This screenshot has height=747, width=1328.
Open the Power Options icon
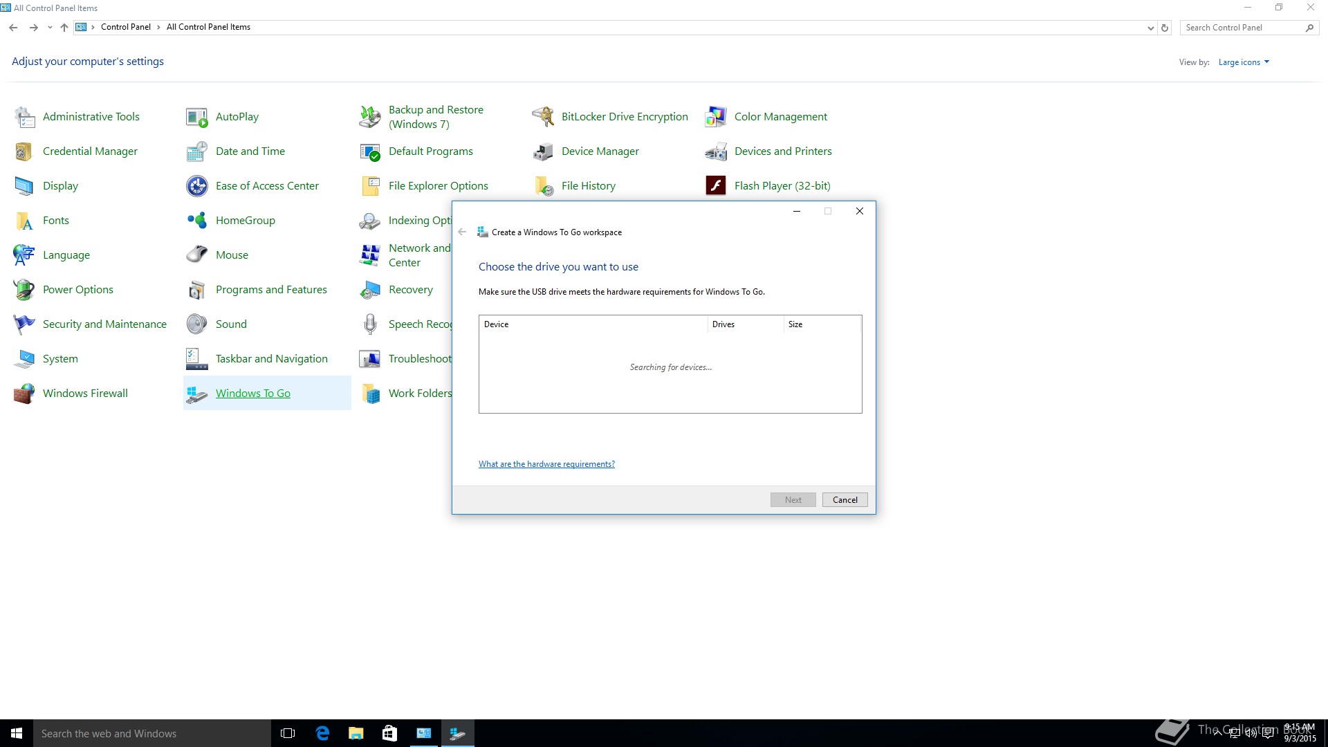point(24,290)
